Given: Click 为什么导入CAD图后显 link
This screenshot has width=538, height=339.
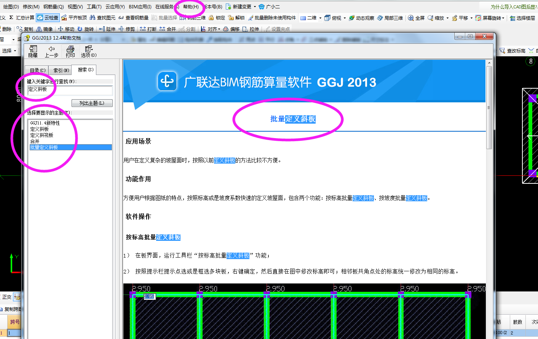Looking at the screenshot, I should [x=514, y=6].
